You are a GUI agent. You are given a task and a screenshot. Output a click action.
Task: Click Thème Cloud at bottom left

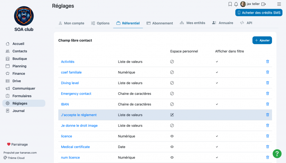14,158
